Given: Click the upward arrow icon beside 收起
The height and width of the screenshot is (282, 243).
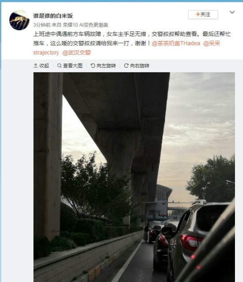Looking at the screenshot, I should (35, 66).
